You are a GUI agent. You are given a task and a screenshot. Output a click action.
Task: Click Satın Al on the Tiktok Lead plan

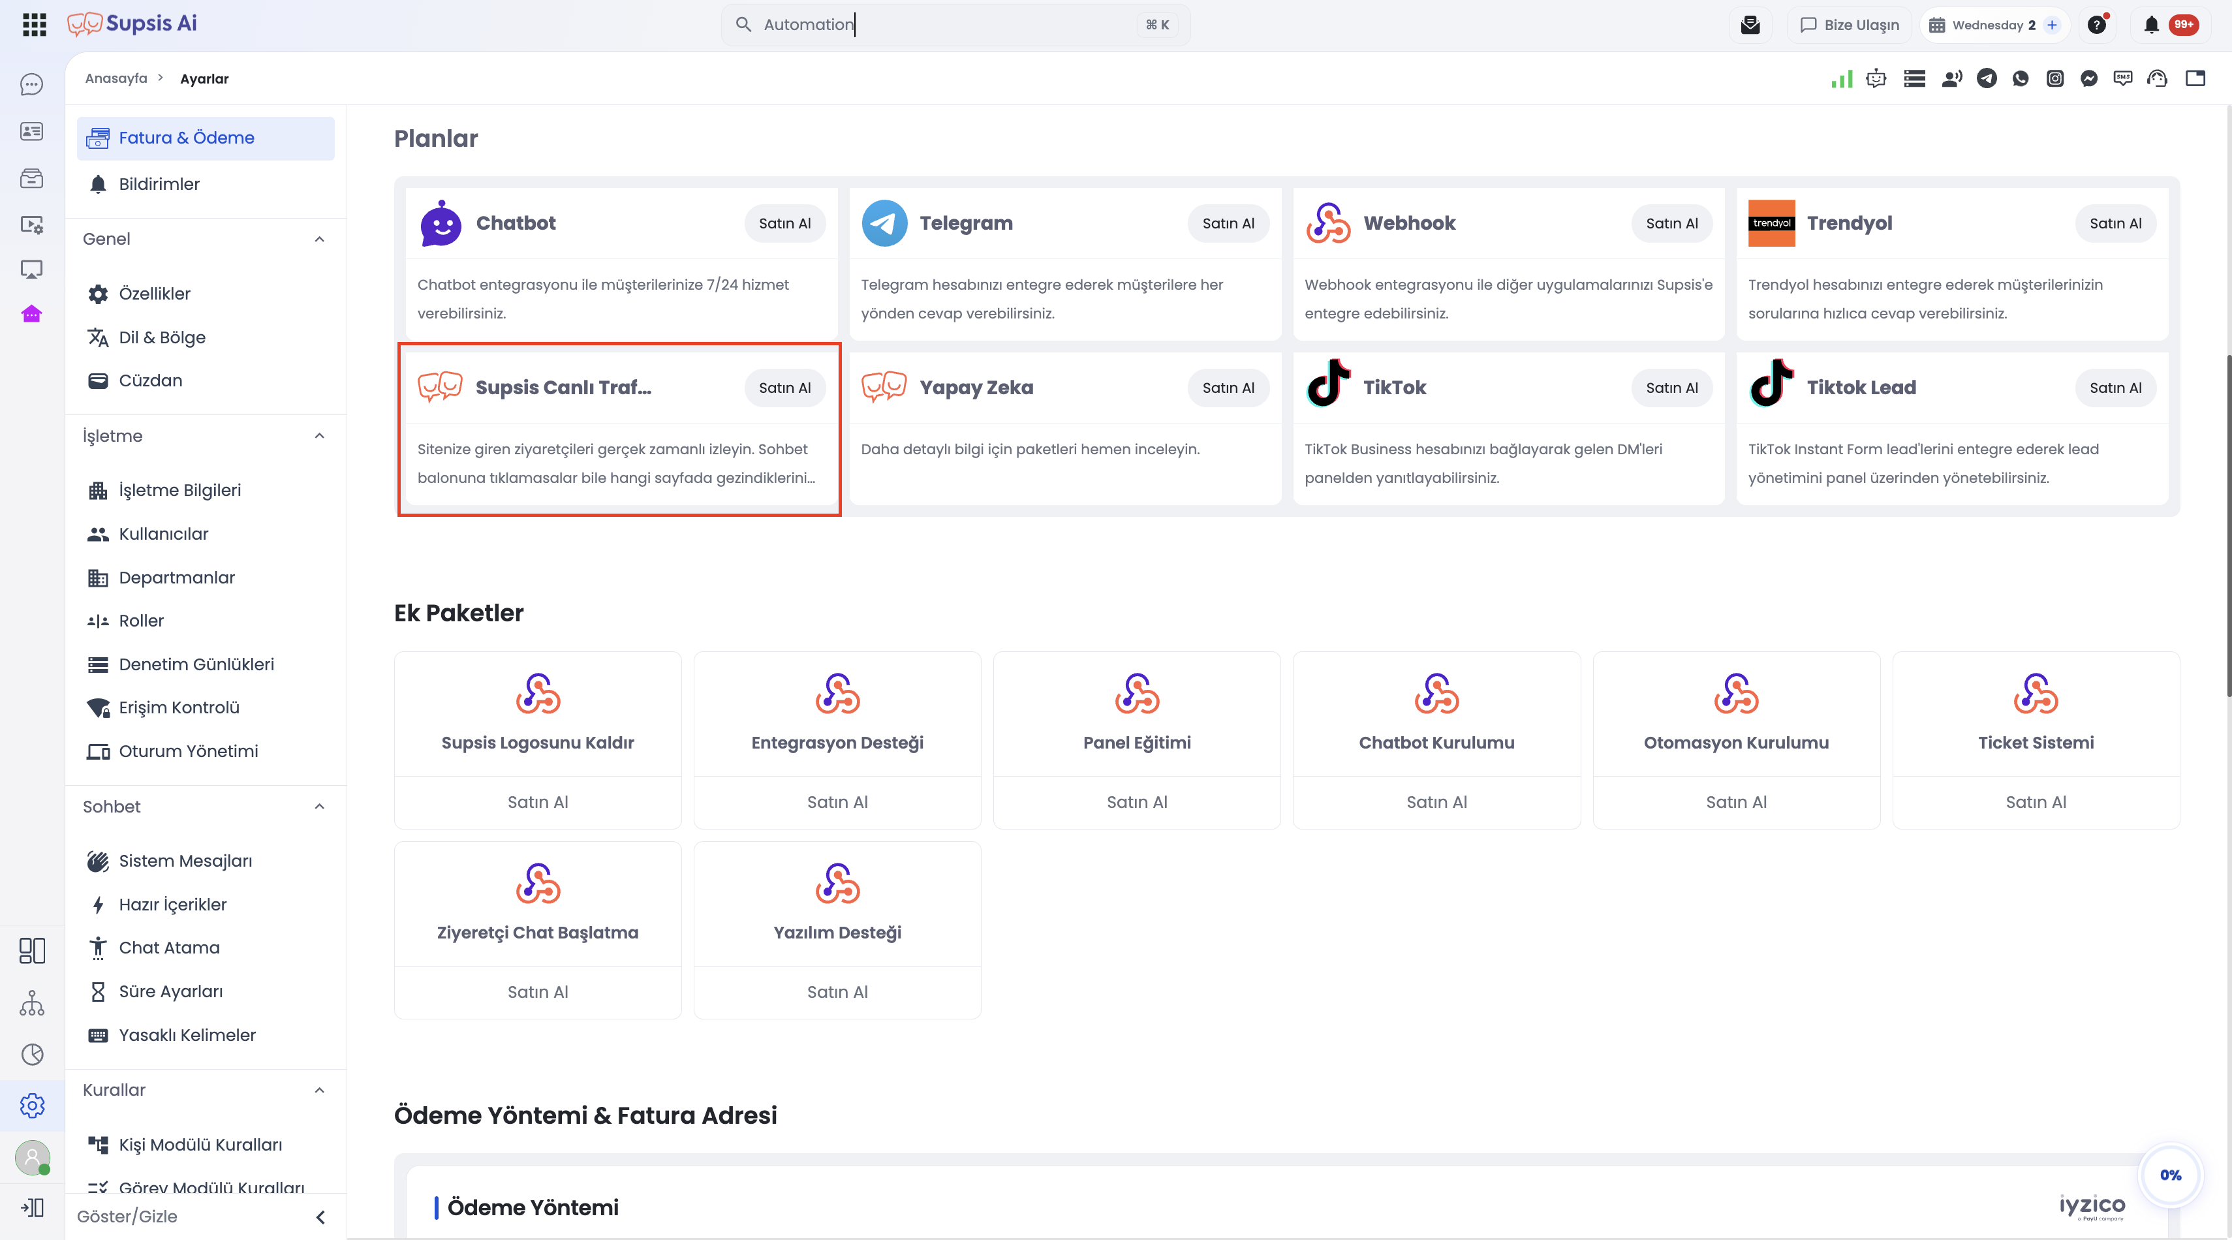pos(2116,388)
